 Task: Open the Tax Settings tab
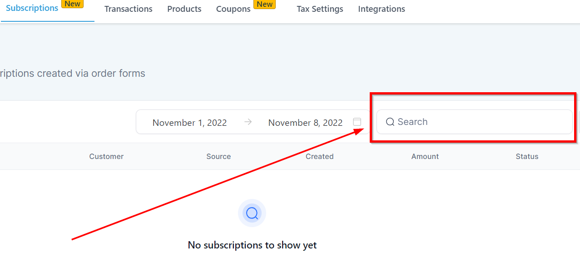click(x=320, y=9)
